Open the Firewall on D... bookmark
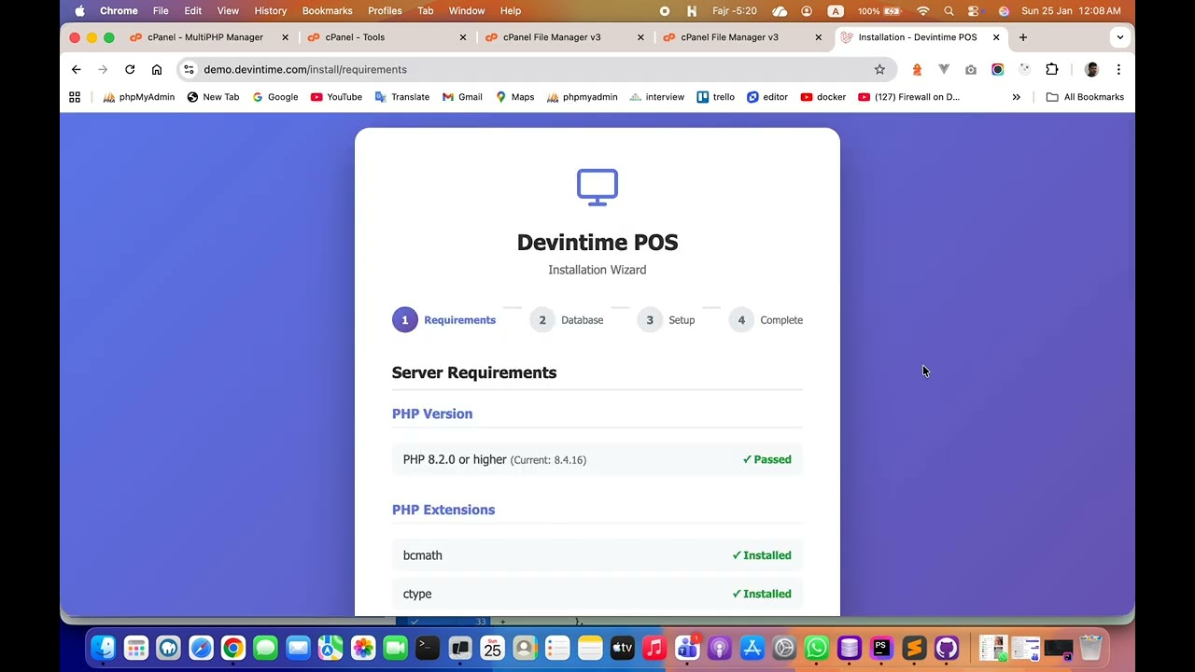This screenshot has width=1195, height=672. click(908, 97)
